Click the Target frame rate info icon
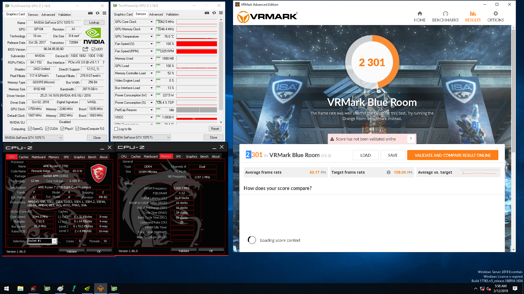Screen dimensions: 524x294 [388, 172]
